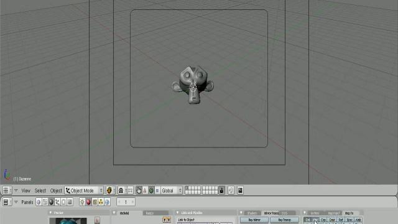Enable the Ray Mirror button
The height and width of the screenshot is (224, 398).
254,220
